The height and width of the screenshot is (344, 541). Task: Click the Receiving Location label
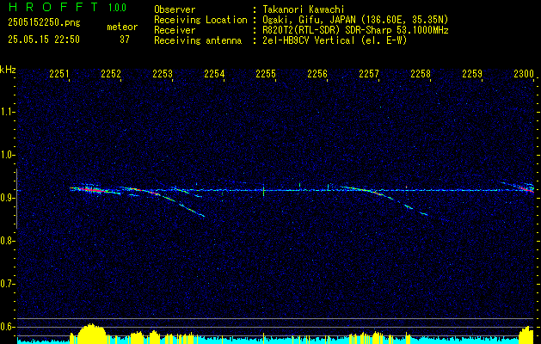pyautogui.click(x=200, y=20)
